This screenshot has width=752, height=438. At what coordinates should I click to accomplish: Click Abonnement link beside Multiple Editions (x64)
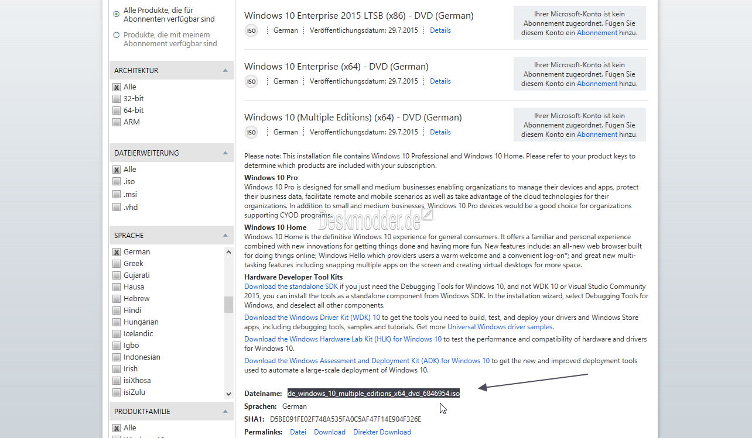pos(597,134)
